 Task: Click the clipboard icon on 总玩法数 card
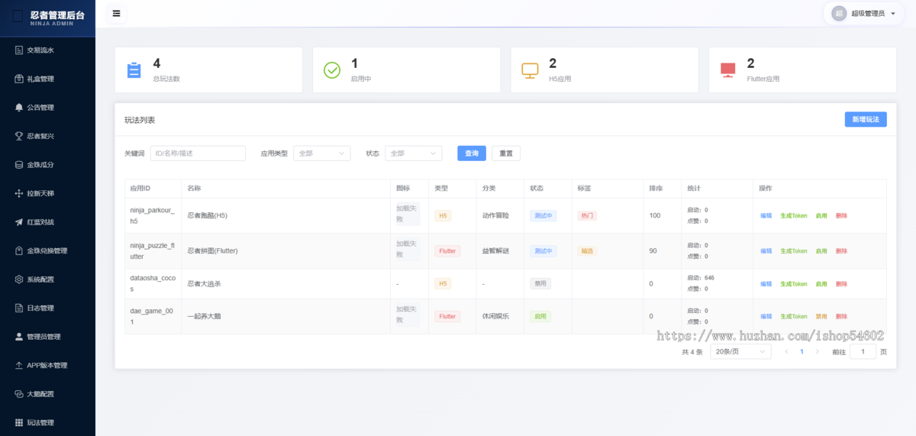point(134,70)
